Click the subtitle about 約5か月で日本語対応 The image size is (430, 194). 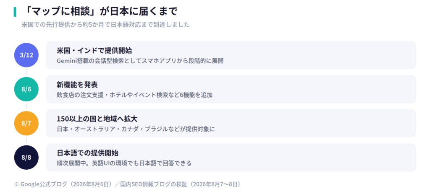click(105, 25)
